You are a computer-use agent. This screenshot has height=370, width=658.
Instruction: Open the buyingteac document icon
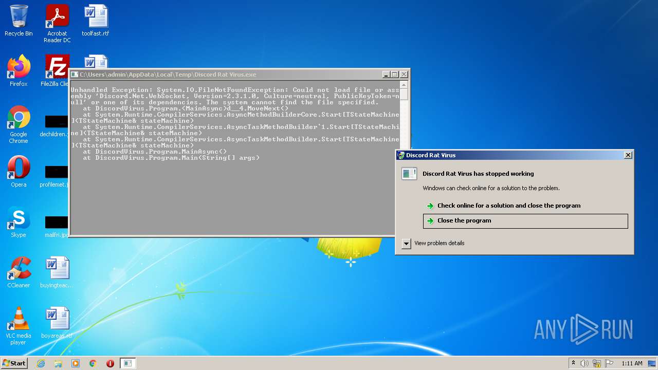click(57, 272)
